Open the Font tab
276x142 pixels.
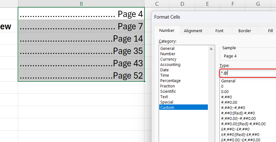[x=219, y=31]
